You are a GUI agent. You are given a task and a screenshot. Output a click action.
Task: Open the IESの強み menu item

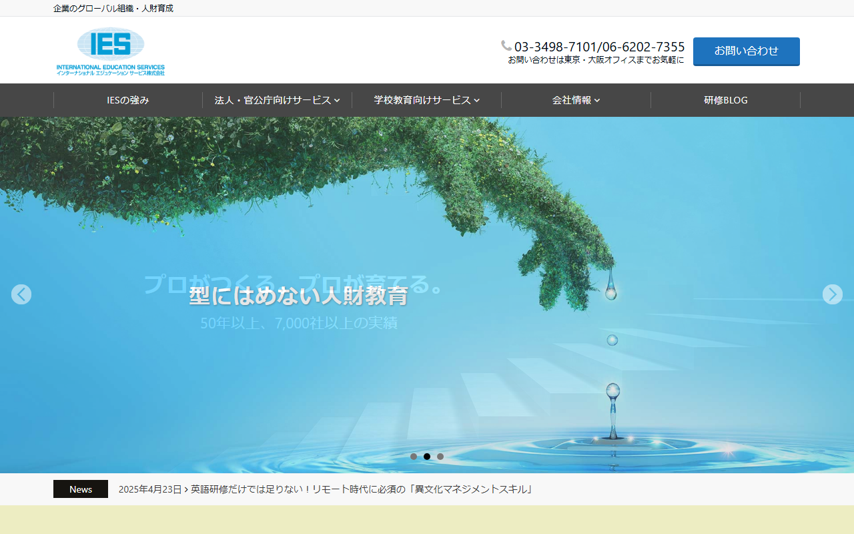click(128, 100)
